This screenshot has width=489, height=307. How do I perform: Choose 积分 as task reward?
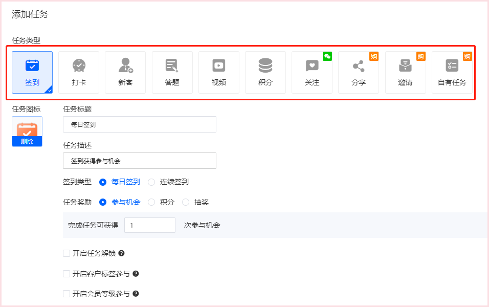click(151, 202)
